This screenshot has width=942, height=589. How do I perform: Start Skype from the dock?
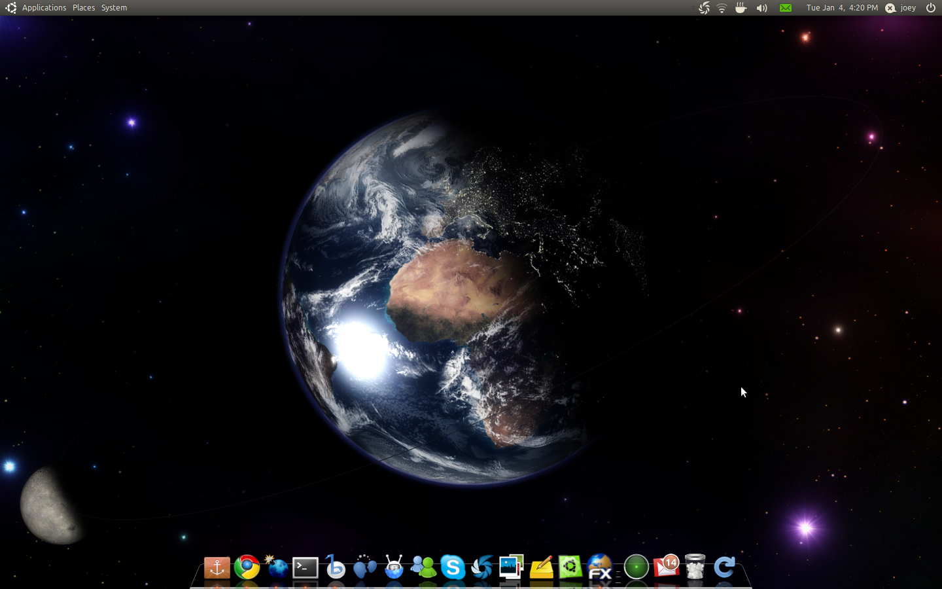(x=453, y=568)
